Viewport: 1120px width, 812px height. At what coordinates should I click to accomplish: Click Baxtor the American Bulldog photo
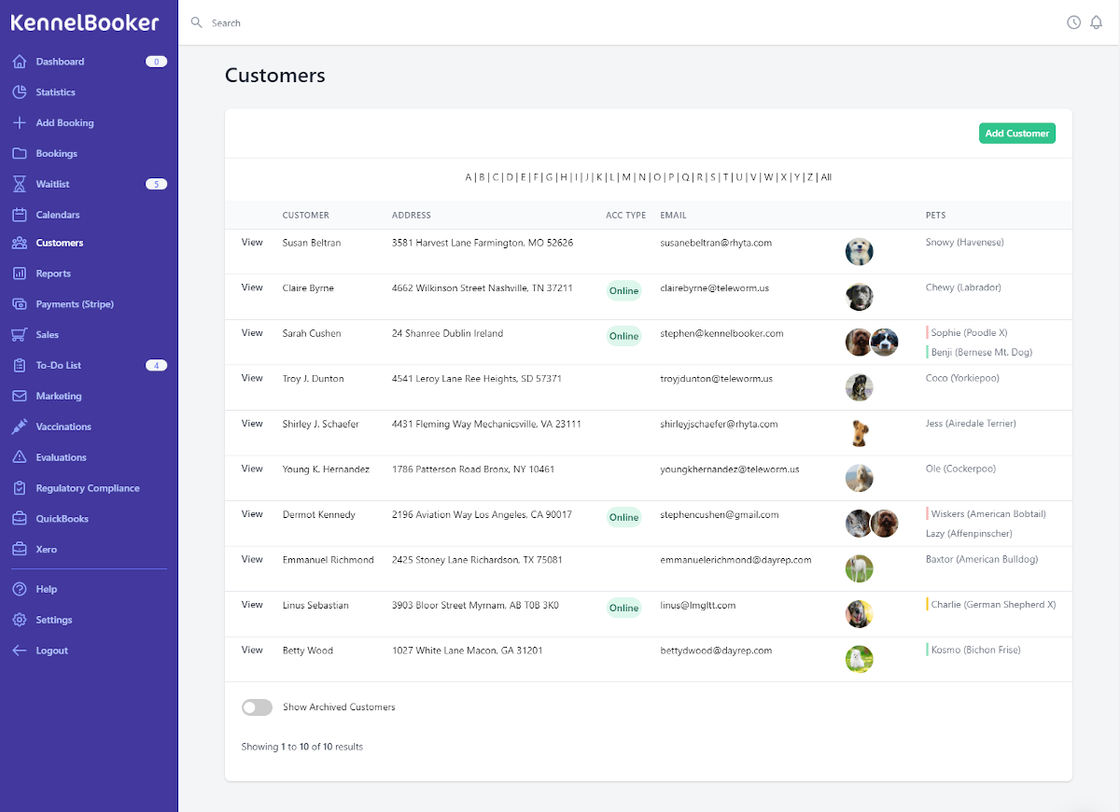[860, 568]
